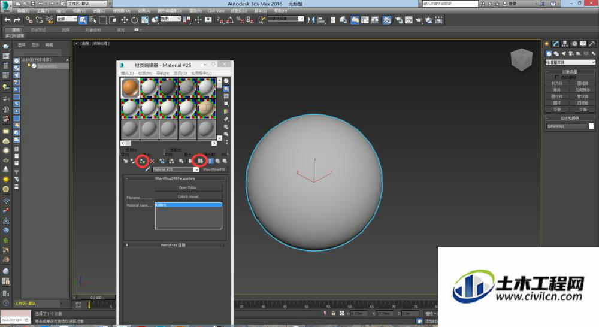Viewport: 599px width, 327px height.
Task: Select Lights category in Create panel
Action: point(564,53)
